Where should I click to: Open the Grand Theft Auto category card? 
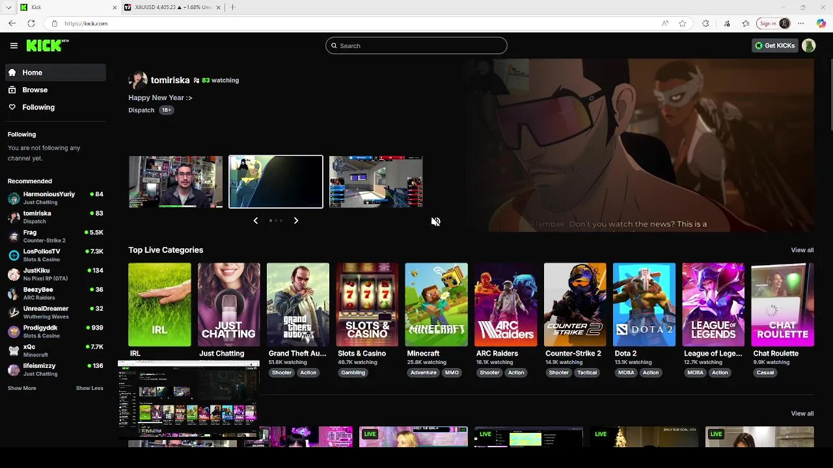point(298,305)
